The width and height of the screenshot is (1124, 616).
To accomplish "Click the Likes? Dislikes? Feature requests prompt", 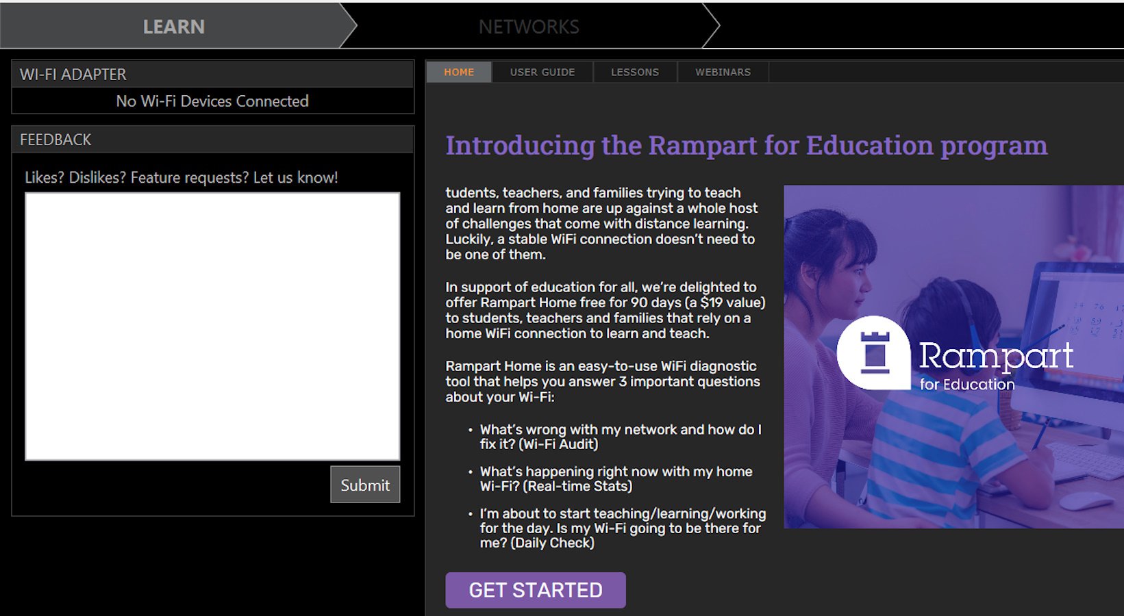I will (x=182, y=178).
